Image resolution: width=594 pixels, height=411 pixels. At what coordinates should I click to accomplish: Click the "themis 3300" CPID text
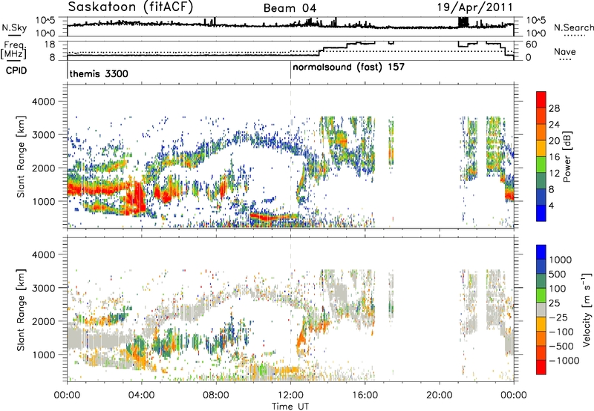[x=99, y=73]
